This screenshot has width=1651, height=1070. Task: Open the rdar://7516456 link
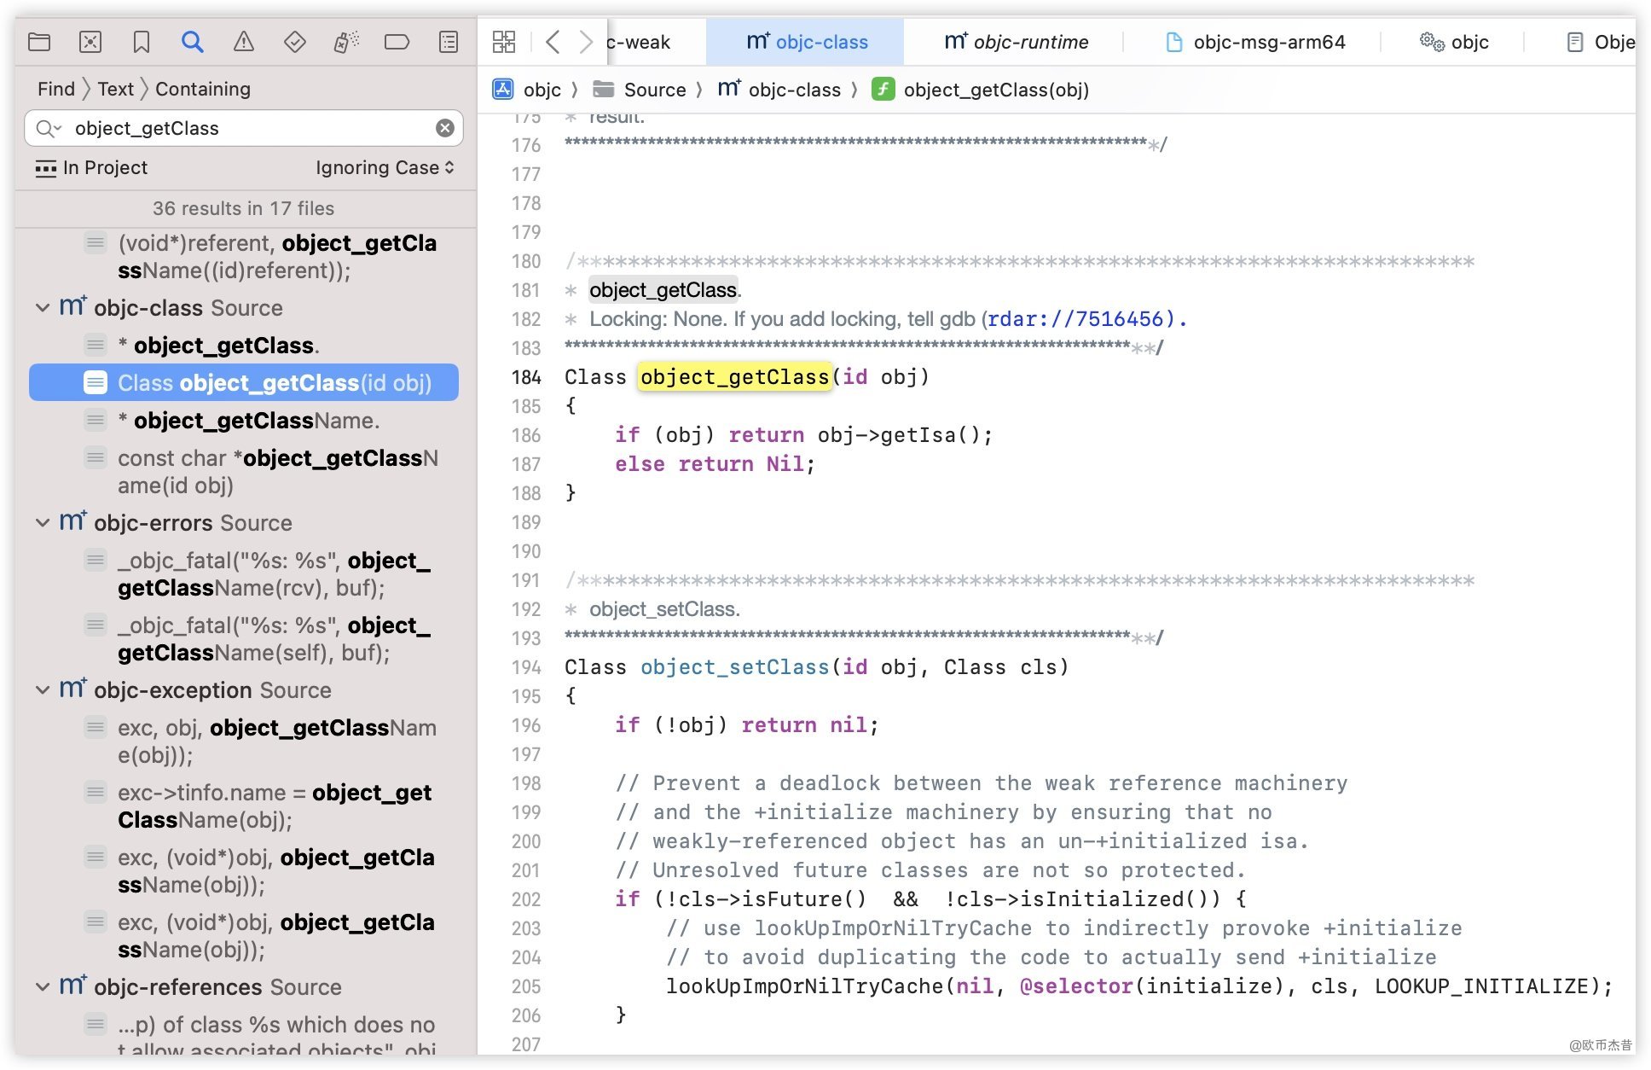pos(1076,319)
